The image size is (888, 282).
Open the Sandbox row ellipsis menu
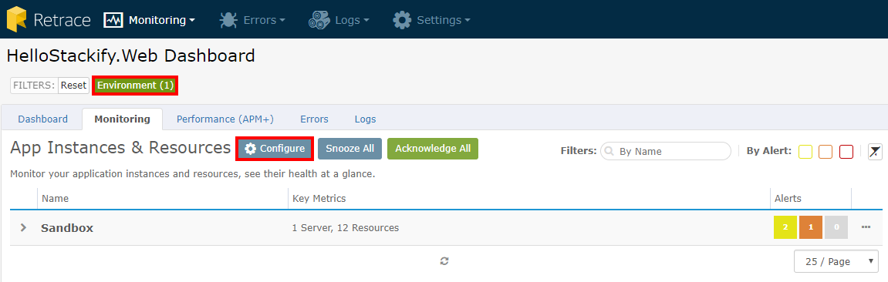866,227
